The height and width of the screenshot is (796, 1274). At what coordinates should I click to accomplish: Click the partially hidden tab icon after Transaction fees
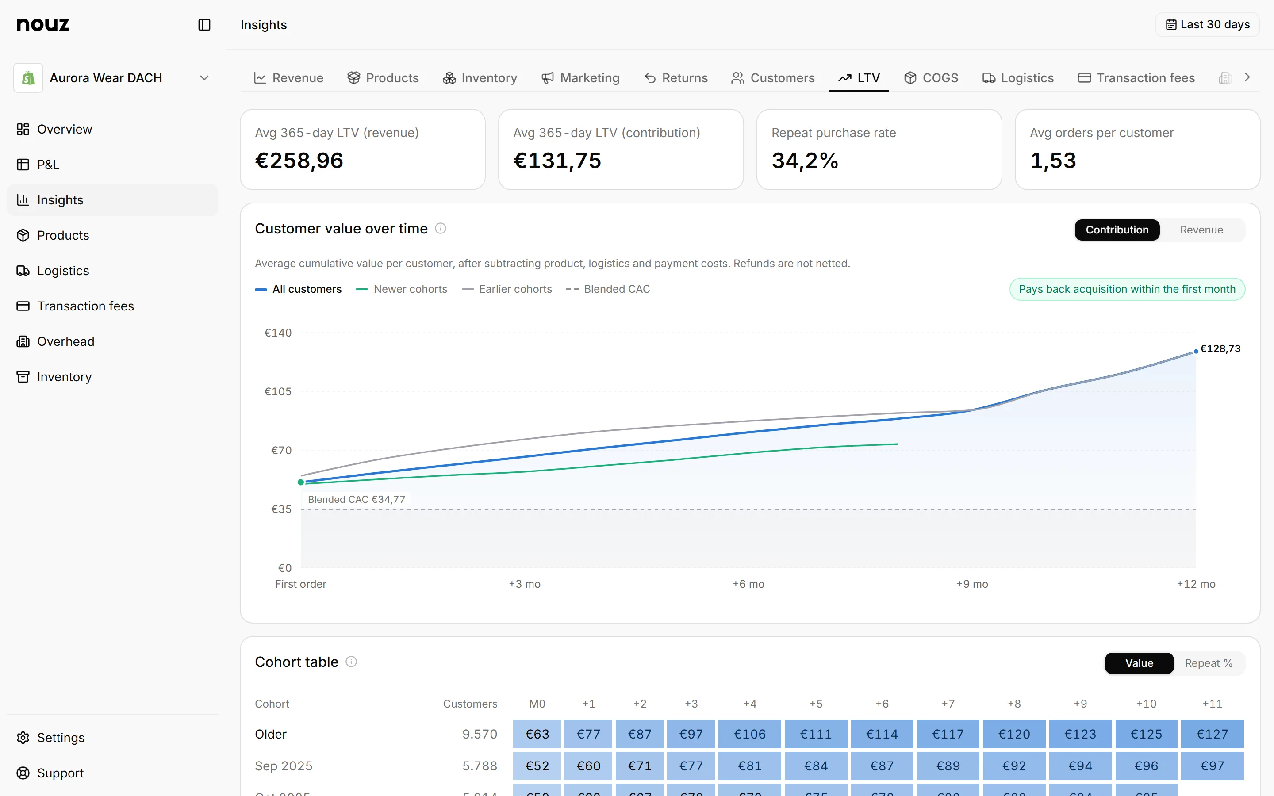tap(1225, 78)
